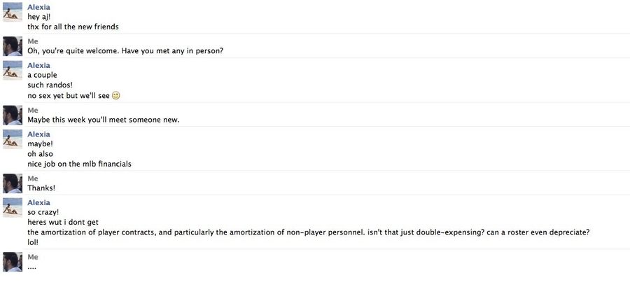Click Alexia's name above "a couple"
The width and height of the screenshot is (630, 301).
[38, 66]
